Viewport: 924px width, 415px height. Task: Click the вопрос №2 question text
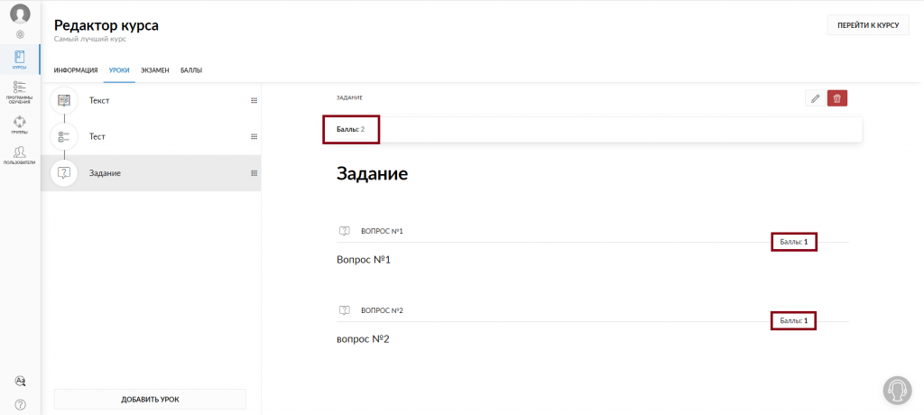tap(363, 339)
